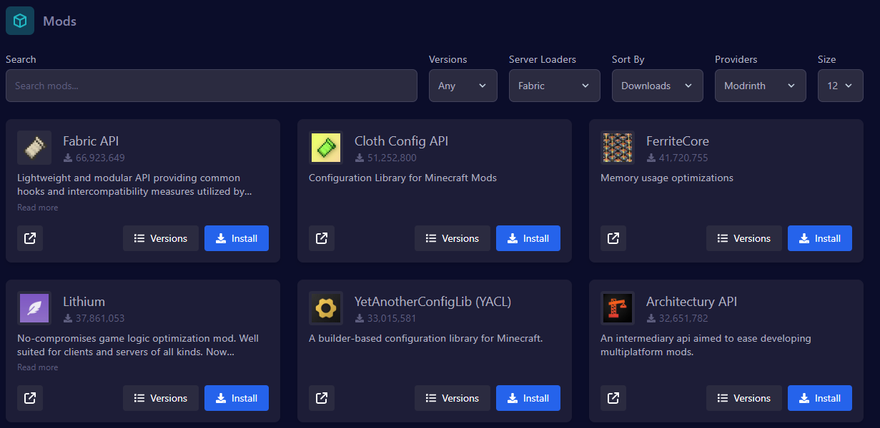
Task: Click the 32,651,782 download count
Action: pyautogui.click(x=683, y=318)
